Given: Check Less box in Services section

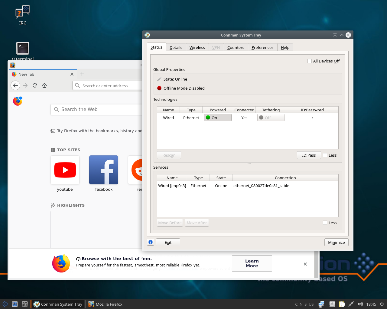Looking at the screenshot, I should (x=325, y=223).
